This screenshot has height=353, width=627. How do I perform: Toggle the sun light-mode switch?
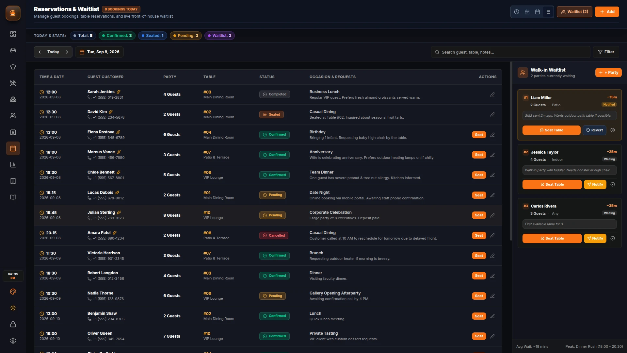[x=13, y=308]
